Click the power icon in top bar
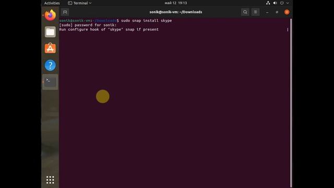 click(282, 3)
